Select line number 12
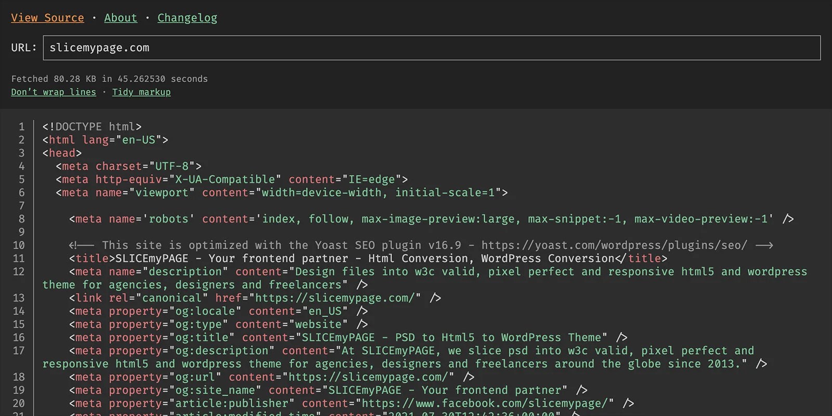This screenshot has width=832, height=416. [18, 271]
